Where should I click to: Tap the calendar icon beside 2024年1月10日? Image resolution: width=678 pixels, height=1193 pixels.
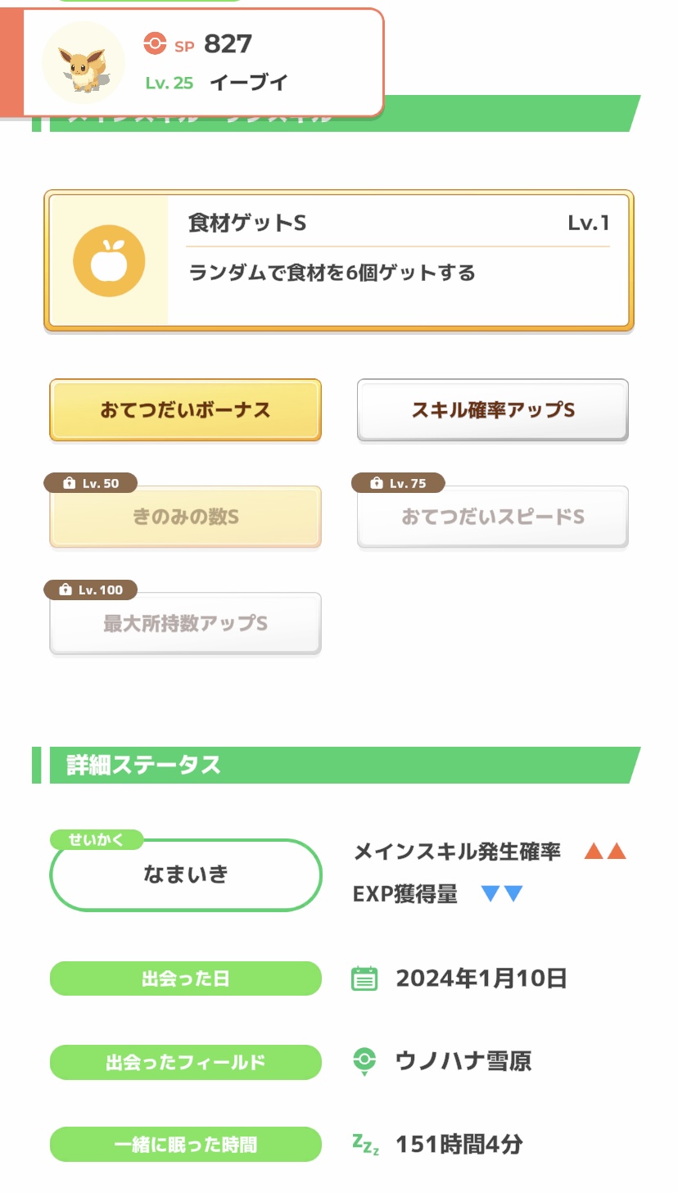(x=364, y=978)
